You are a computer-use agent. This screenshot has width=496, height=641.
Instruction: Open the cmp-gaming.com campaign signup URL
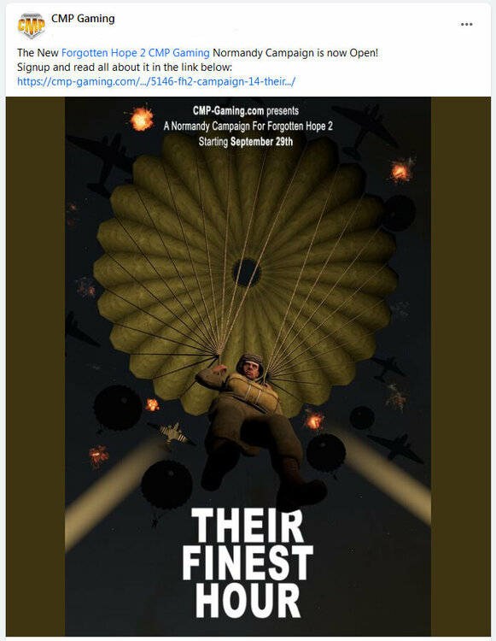click(156, 81)
